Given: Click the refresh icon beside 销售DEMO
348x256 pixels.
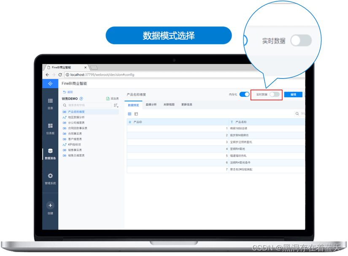Looking at the screenshot, I should pyautogui.click(x=80, y=98).
